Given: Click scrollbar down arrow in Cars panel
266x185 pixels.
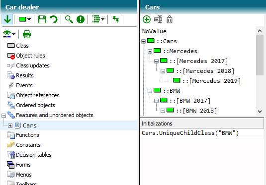Looking at the screenshot, I should pyautogui.click(x=260, y=112).
